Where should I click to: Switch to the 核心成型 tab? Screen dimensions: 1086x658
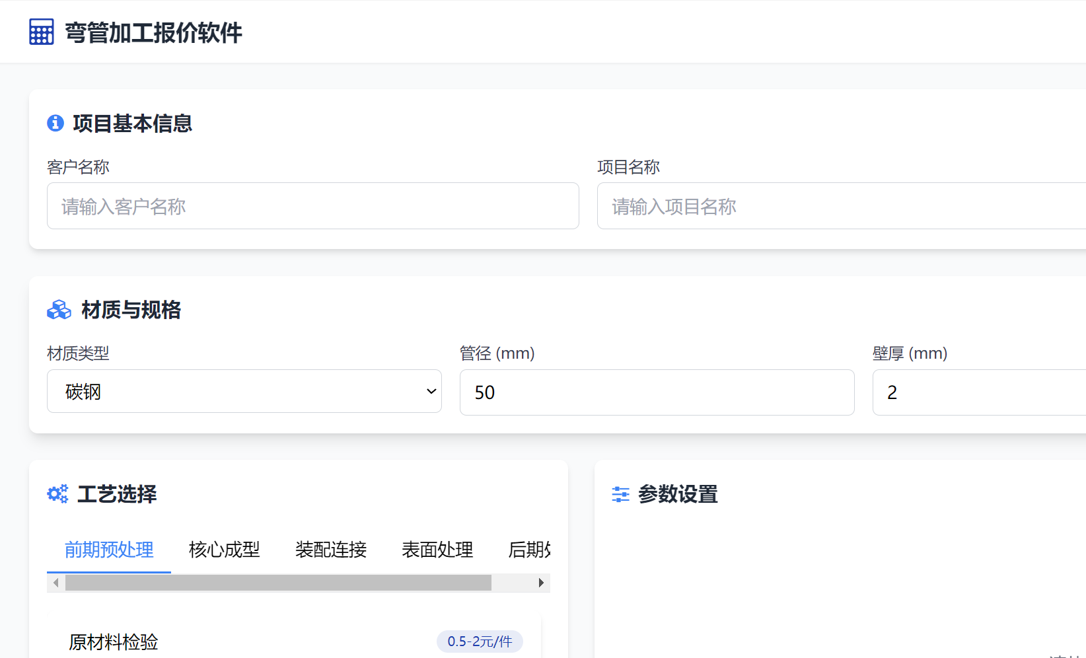click(x=224, y=549)
